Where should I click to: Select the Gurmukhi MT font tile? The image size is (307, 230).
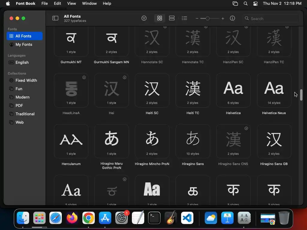tap(71, 41)
